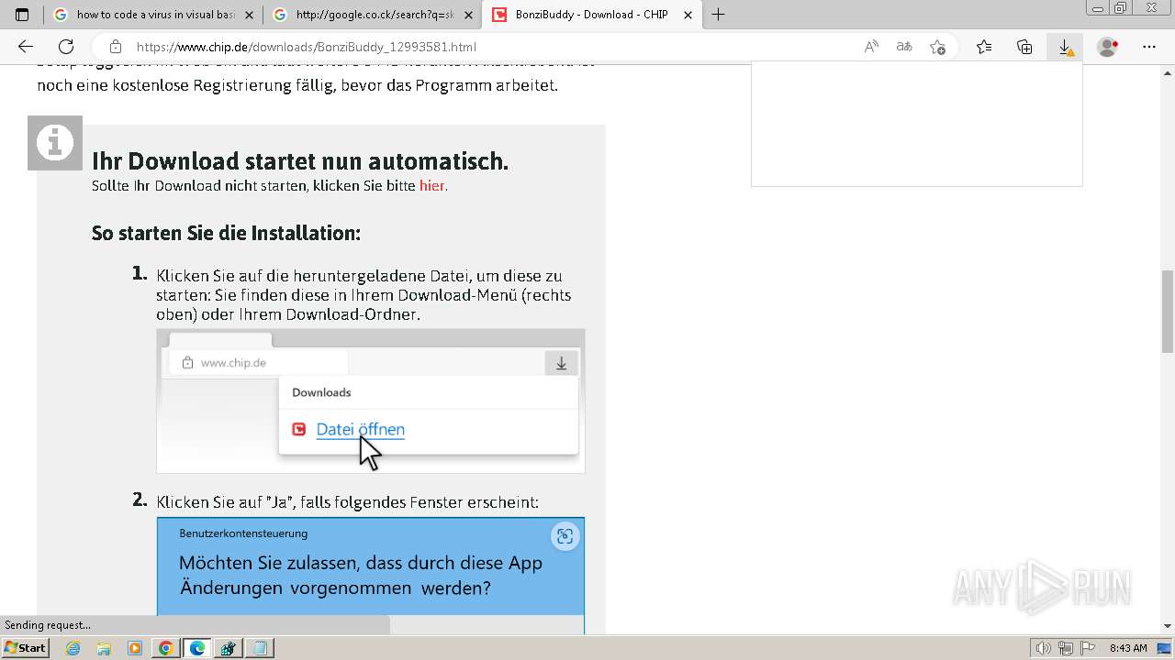Open Windows Explorer folder from taskbar
The height and width of the screenshot is (660, 1175).
coord(104,648)
